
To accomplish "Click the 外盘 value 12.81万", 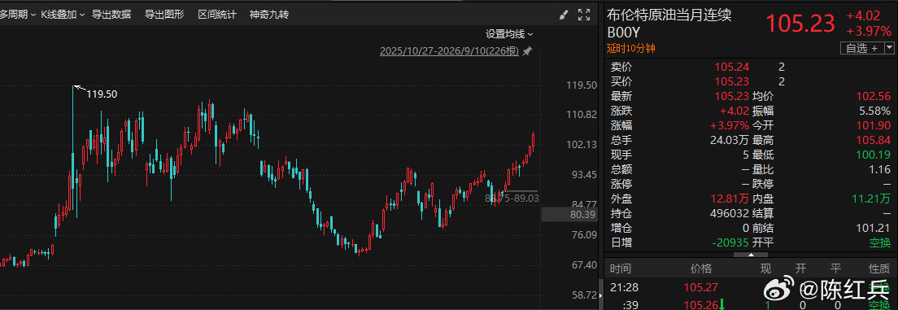I will click(729, 199).
